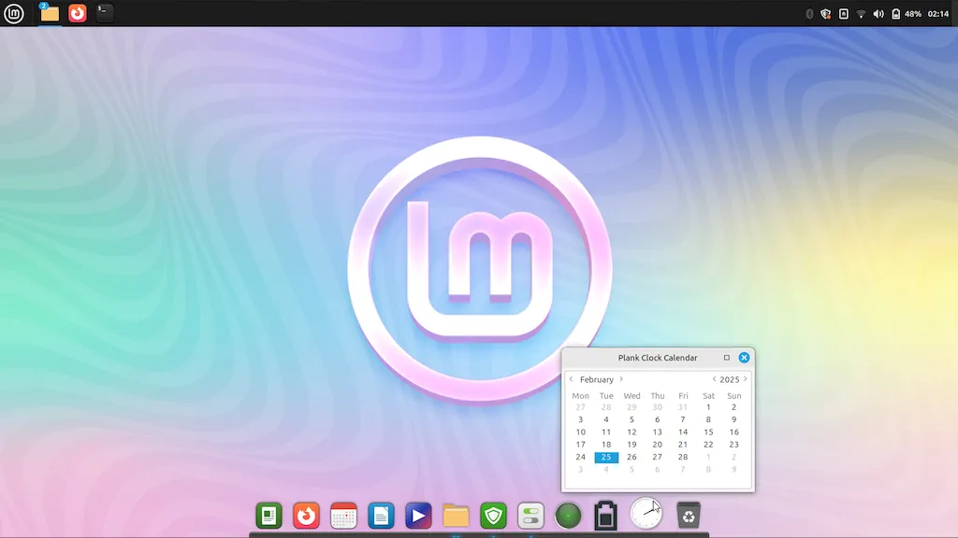Open the Calendar app in the dock
Image resolution: width=958 pixels, height=538 pixels.
[x=343, y=516]
